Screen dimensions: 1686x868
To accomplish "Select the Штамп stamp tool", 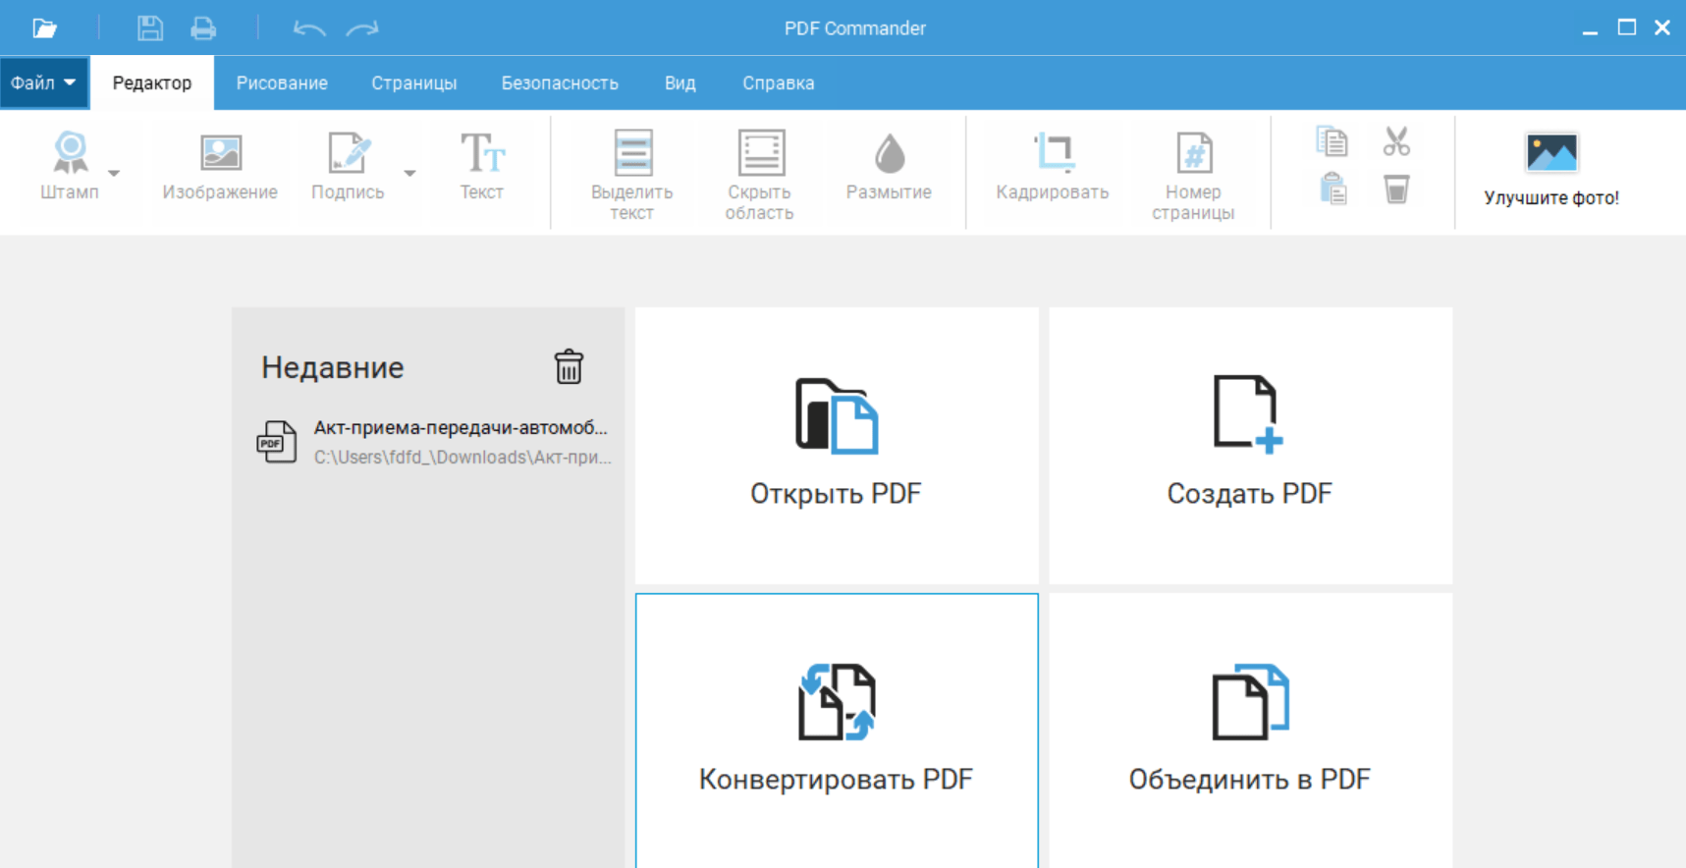I will (70, 166).
